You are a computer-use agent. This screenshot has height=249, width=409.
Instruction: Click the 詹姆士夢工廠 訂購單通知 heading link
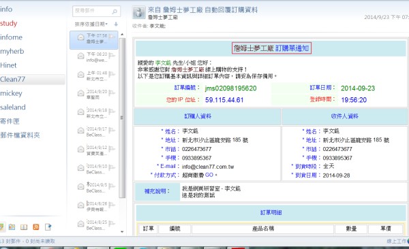pos(271,48)
